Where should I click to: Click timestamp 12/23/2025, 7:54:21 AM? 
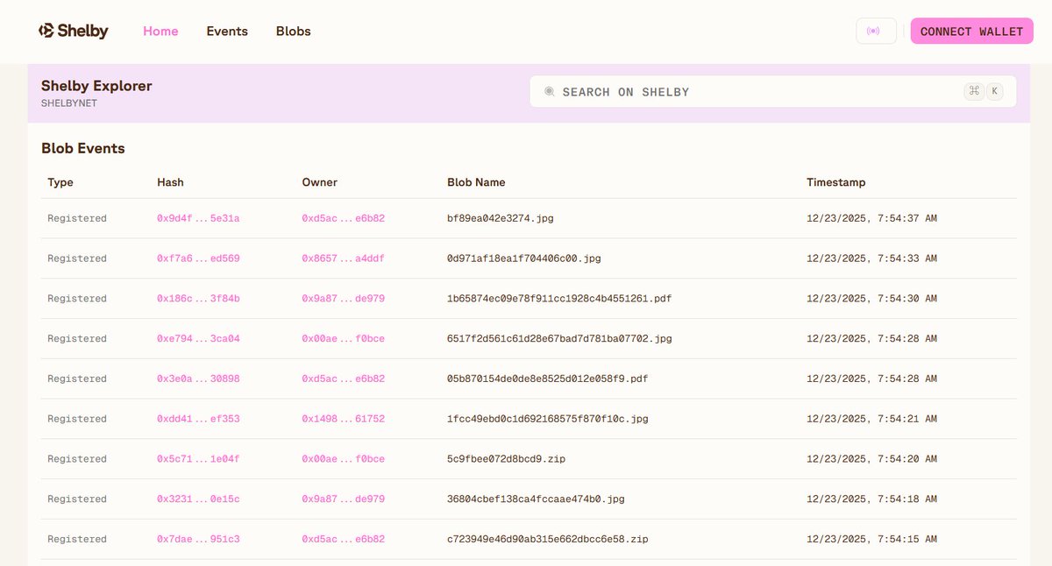click(x=871, y=419)
